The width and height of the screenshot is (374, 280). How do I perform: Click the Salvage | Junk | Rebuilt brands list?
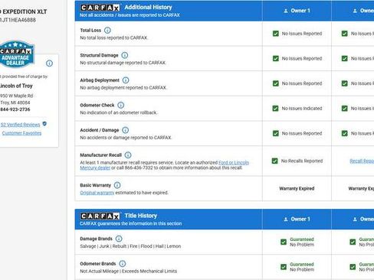tap(130, 246)
